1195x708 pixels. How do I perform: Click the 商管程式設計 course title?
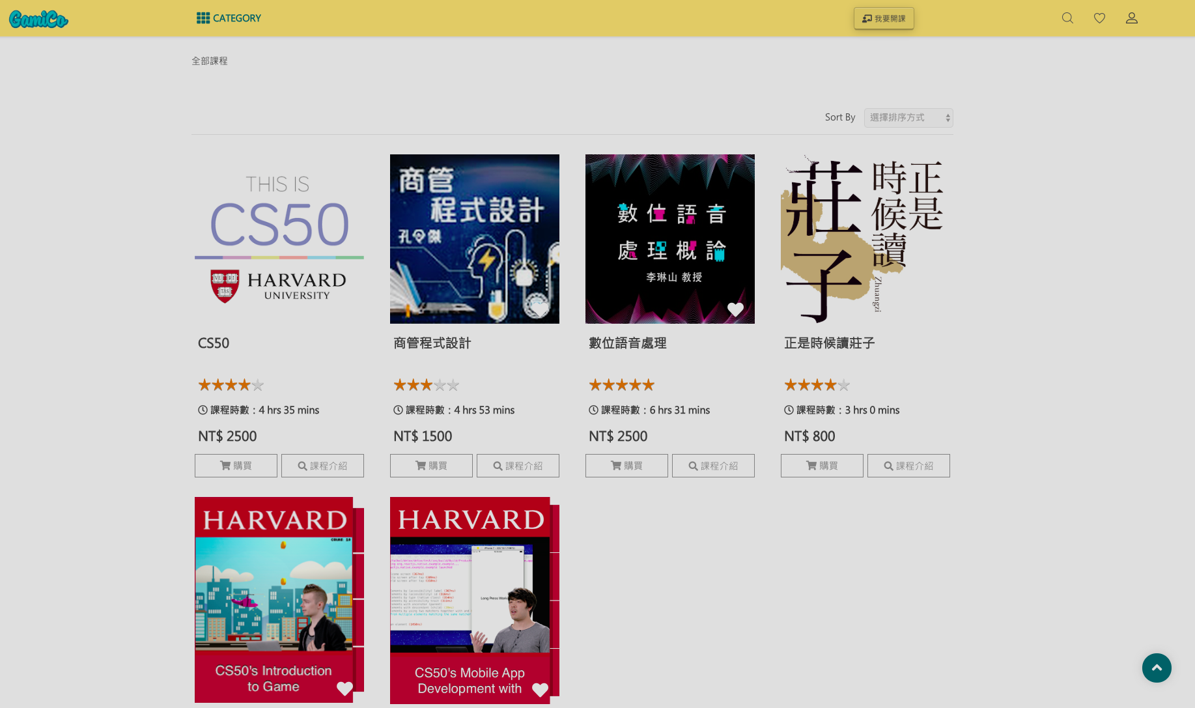coord(432,343)
